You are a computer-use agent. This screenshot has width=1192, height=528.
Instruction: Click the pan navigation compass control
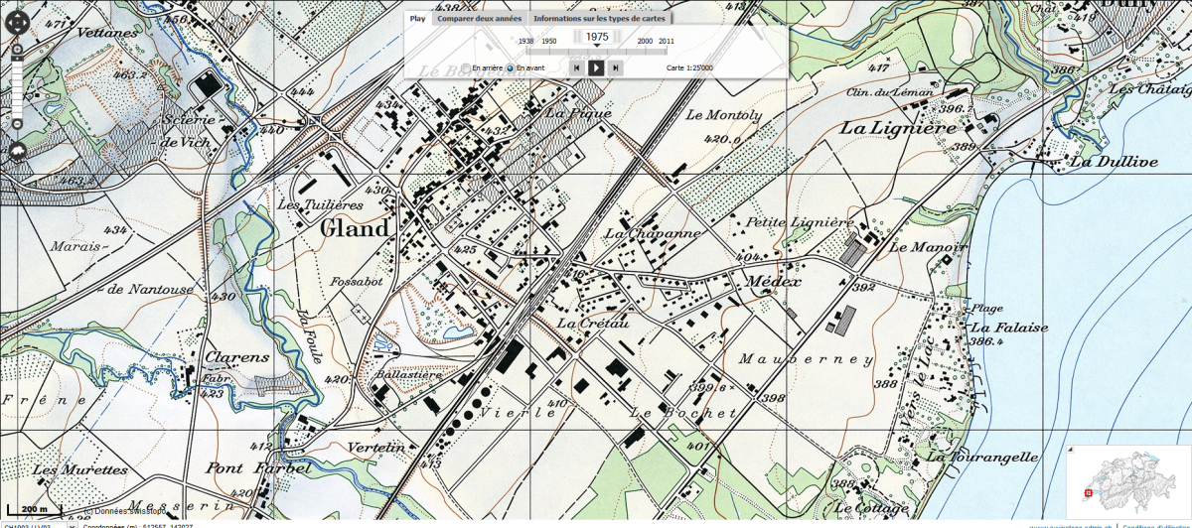[17, 22]
